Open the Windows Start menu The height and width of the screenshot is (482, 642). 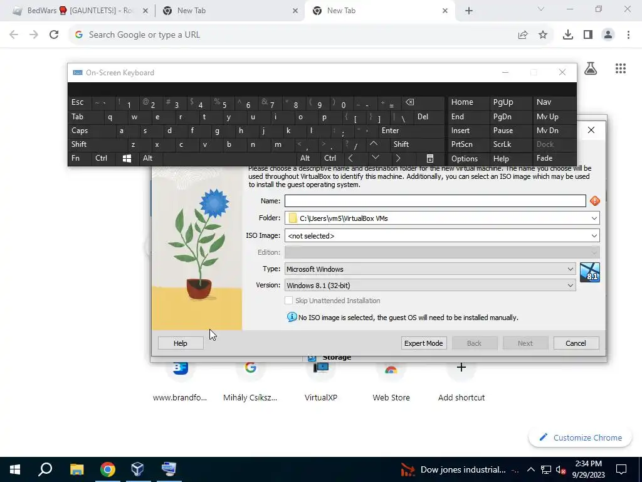(15, 469)
